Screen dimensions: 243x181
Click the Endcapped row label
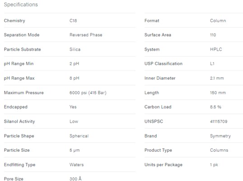16,107
